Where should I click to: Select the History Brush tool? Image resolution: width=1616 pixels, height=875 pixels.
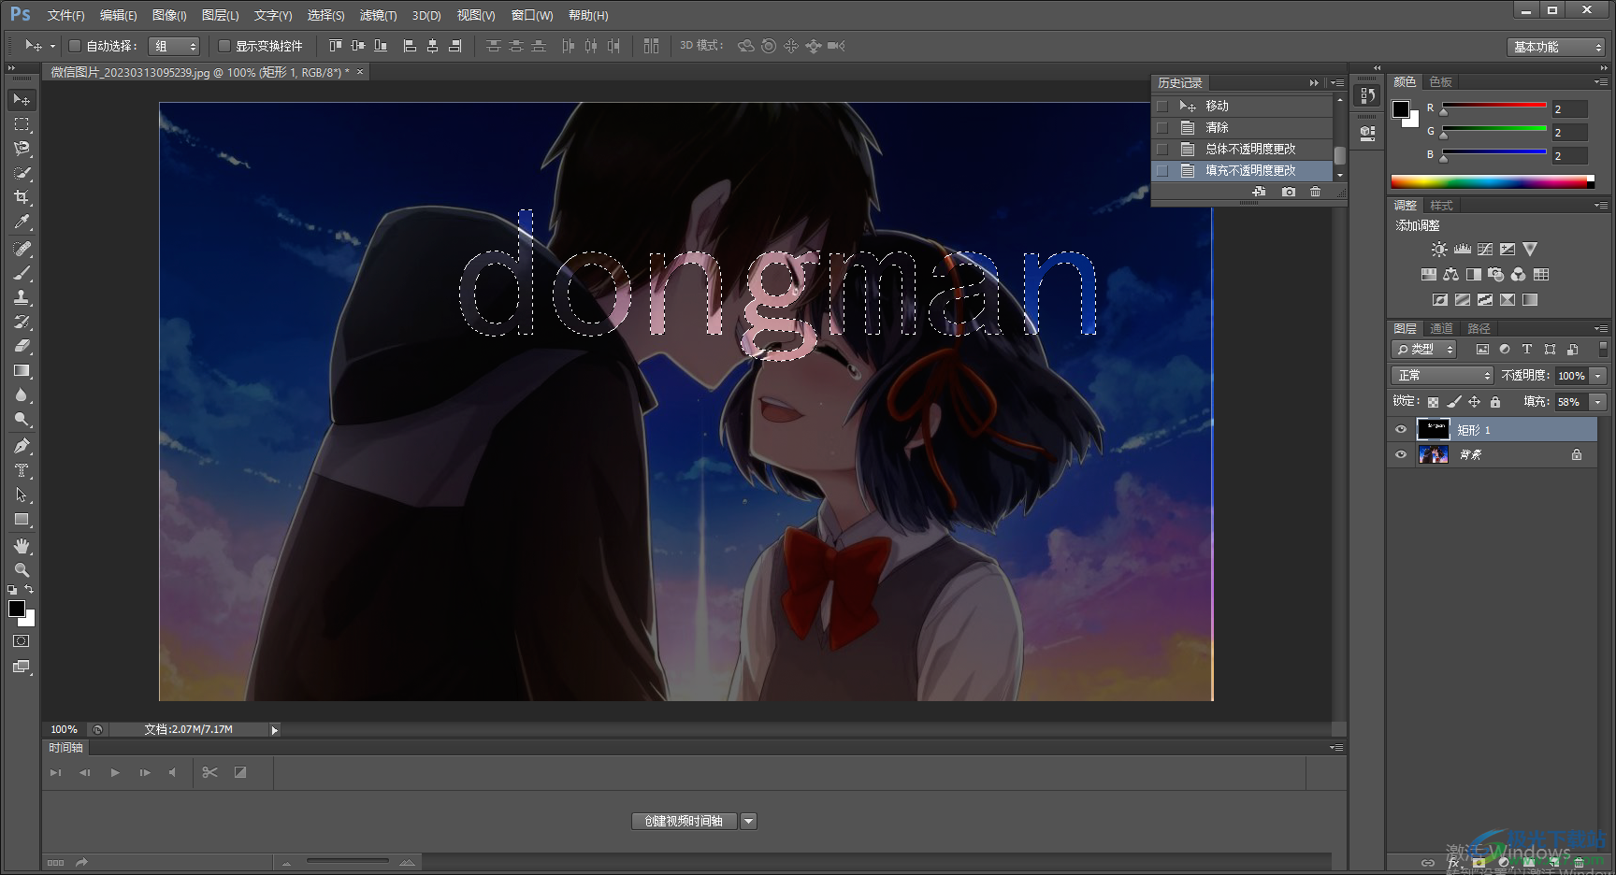pos(22,322)
